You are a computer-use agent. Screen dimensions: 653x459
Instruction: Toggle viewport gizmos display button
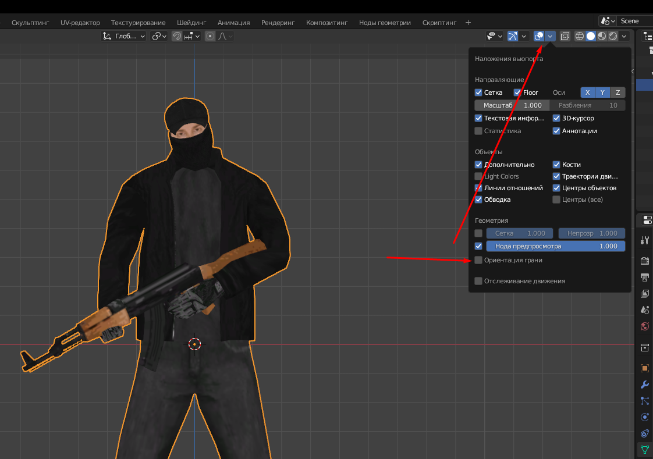point(512,36)
